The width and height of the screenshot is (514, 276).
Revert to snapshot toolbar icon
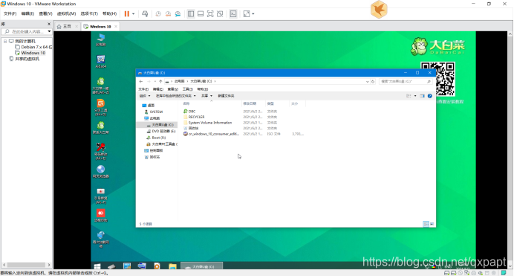coord(168,14)
